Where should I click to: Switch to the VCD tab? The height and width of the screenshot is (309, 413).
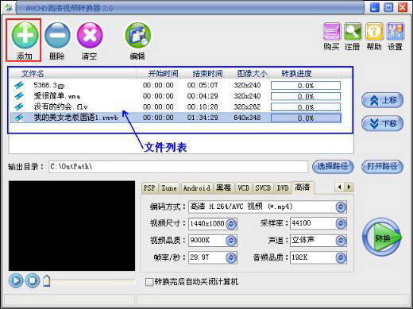pyautogui.click(x=243, y=188)
